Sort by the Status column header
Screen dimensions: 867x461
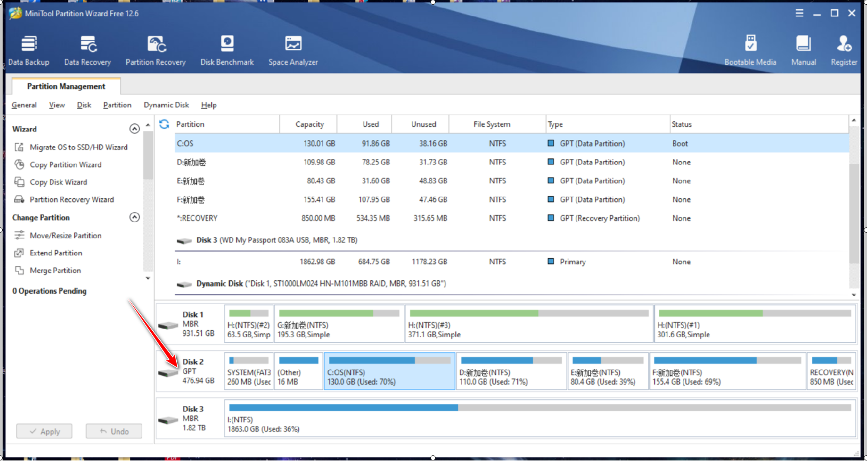tap(759, 124)
